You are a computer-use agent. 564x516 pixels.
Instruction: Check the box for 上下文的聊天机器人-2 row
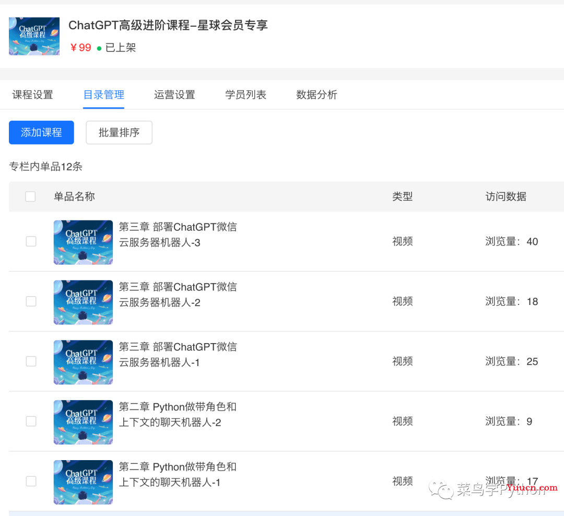(x=31, y=421)
